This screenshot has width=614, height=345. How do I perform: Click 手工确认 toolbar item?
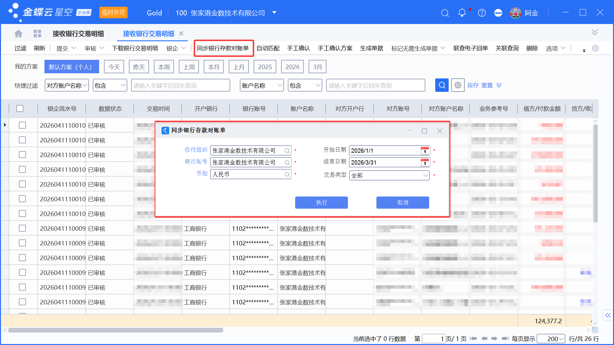tap(299, 48)
